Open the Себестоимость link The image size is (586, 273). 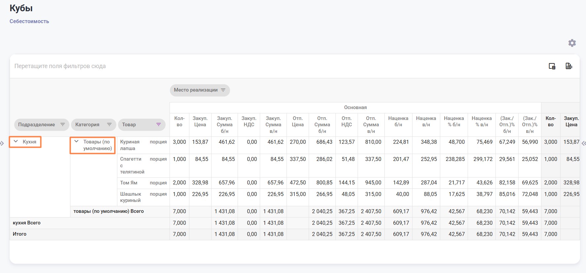coord(29,21)
